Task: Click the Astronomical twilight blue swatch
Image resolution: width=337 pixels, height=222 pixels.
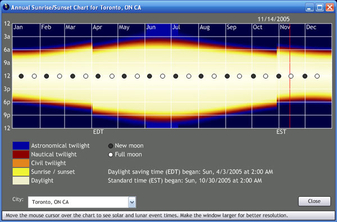Action: (21, 146)
